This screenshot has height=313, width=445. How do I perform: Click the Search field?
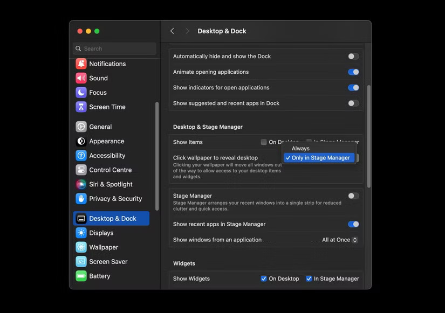(113, 48)
